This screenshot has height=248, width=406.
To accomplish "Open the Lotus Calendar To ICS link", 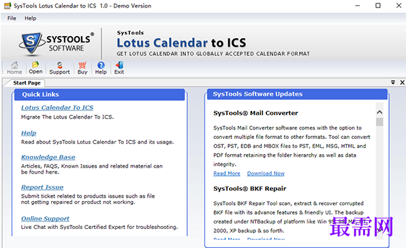I will coord(57,108).
